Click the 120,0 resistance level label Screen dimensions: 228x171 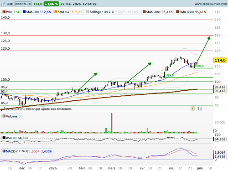[x=5, y=49]
